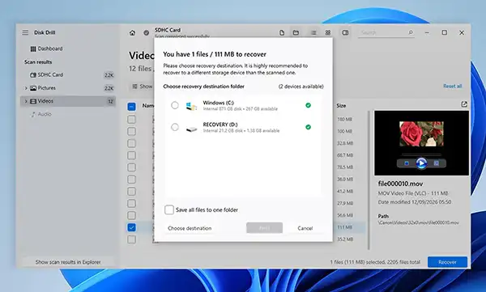486x292 pixels.
Task: Check the 56.6 MB file checkbox
Action: coord(131,215)
